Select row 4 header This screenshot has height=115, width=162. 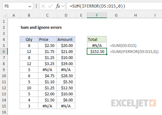pyautogui.click(x=4, y=39)
